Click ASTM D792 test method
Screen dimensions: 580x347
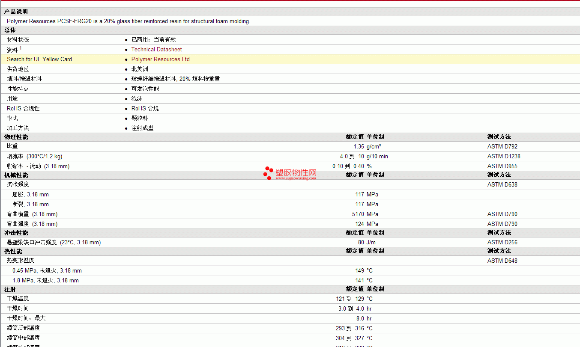tap(502, 146)
